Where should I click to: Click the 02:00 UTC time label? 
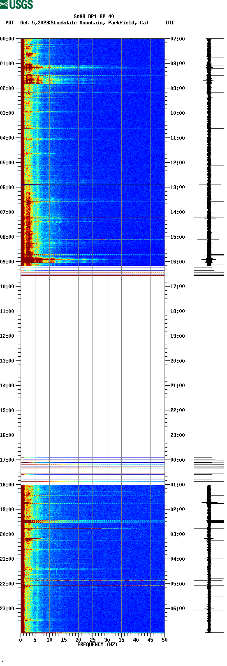(178, 510)
